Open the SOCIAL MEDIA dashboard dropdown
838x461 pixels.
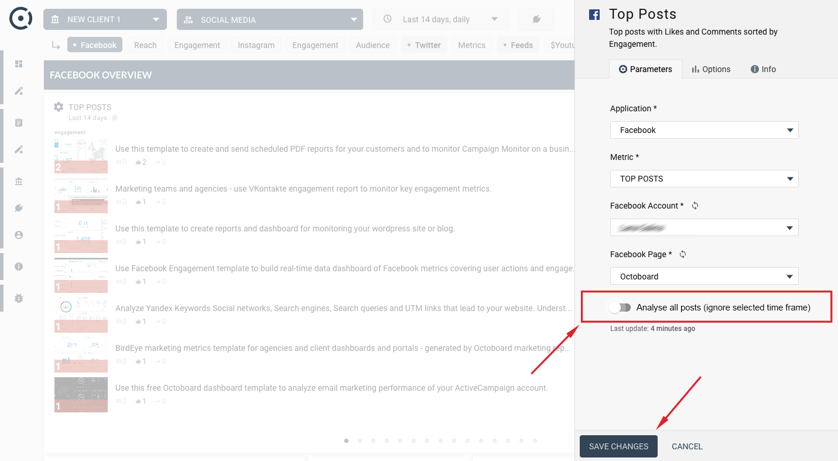(270, 19)
